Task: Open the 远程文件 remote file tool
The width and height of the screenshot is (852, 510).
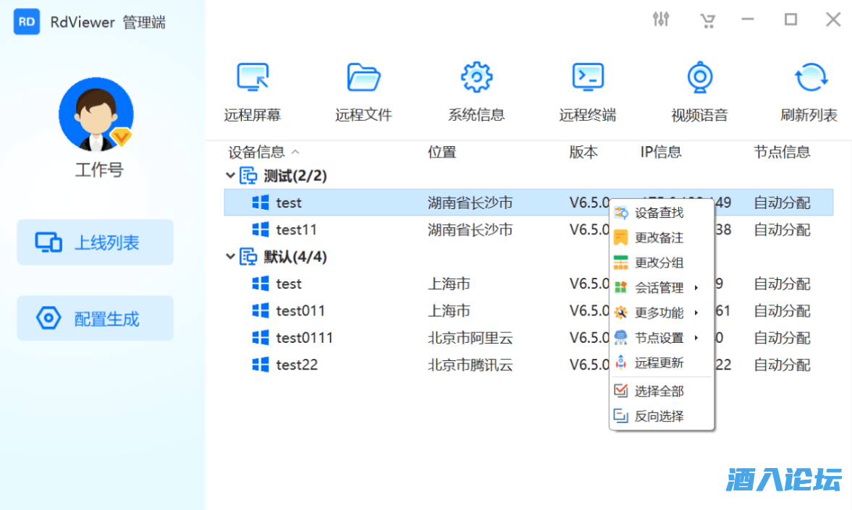Action: [363, 91]
